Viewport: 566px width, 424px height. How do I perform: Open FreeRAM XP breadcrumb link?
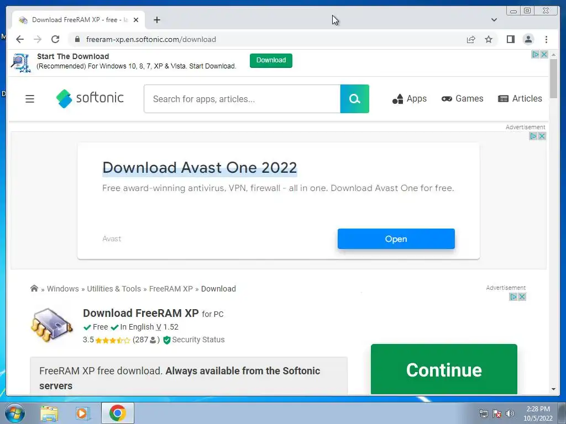pos(171,289)
